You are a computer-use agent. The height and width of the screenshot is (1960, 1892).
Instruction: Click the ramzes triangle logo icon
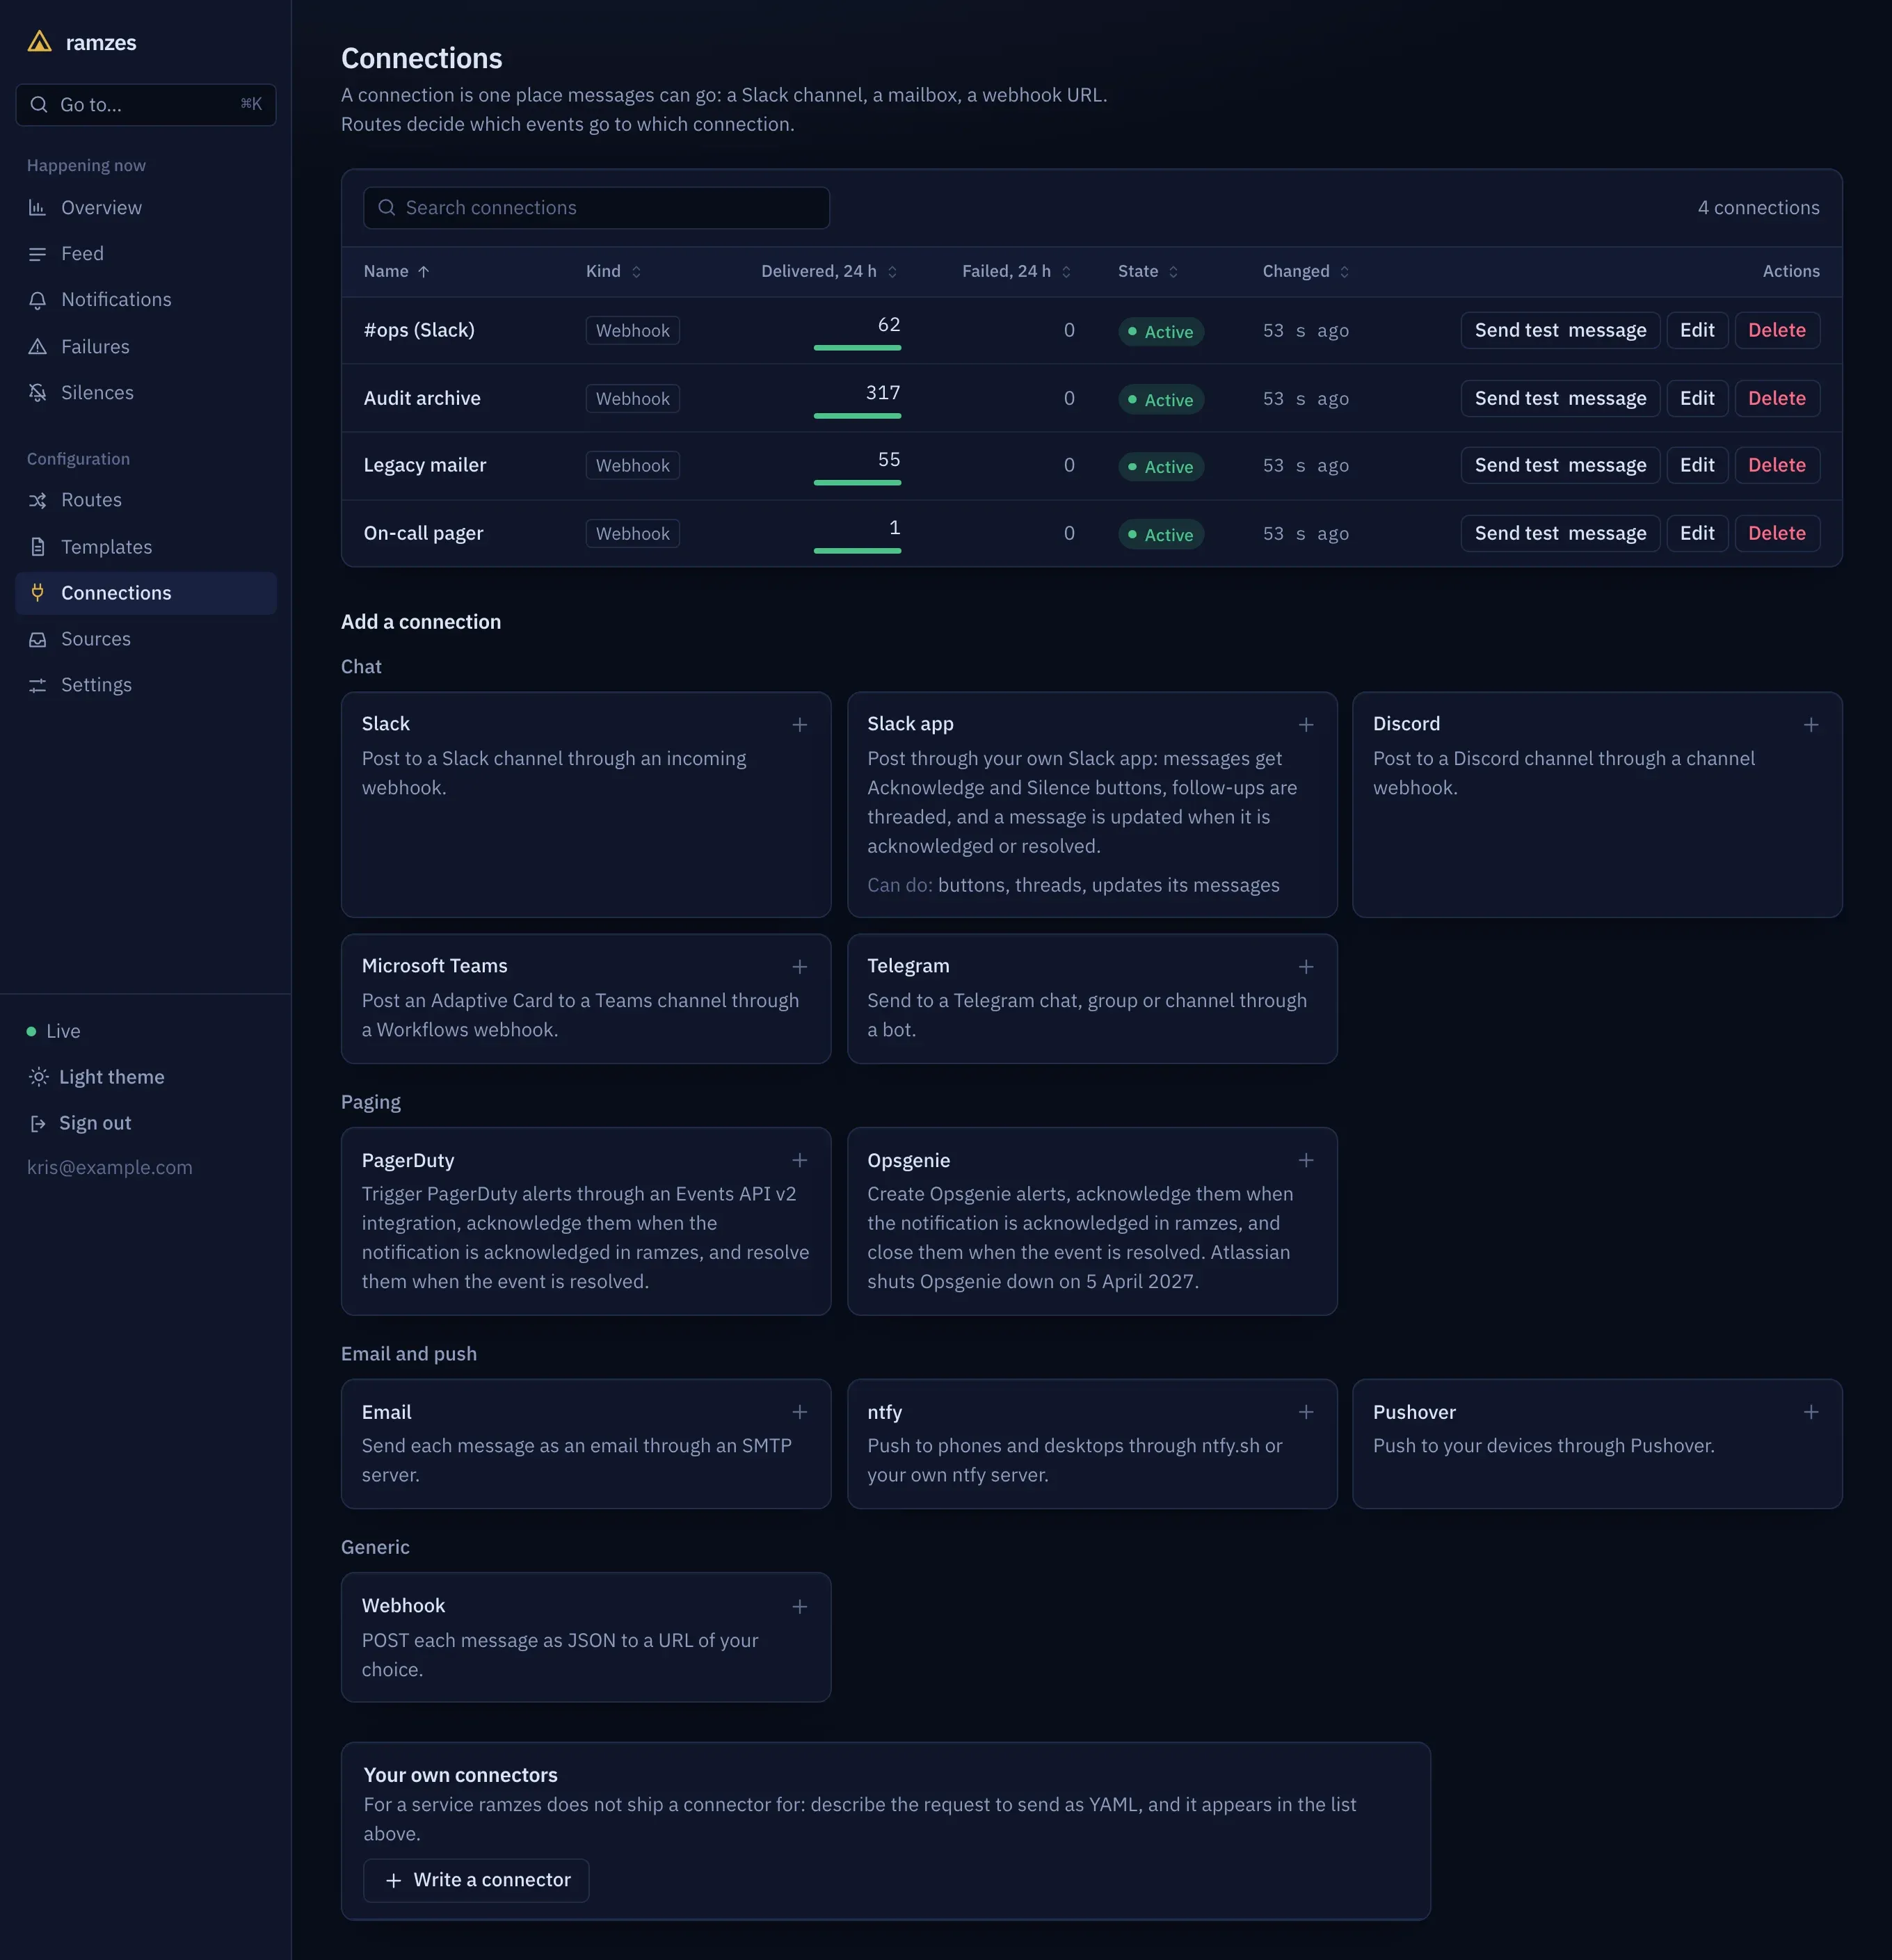[x=39, y=42]
